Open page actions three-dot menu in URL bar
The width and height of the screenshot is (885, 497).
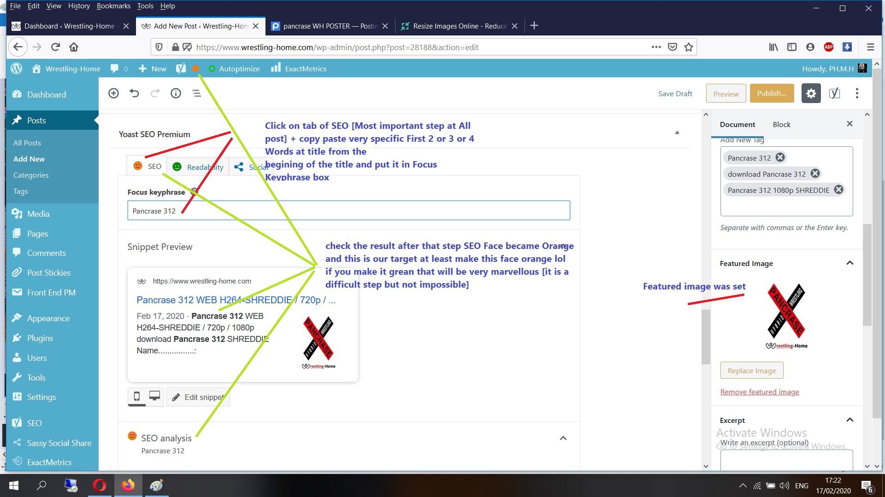tap(656, 47)
